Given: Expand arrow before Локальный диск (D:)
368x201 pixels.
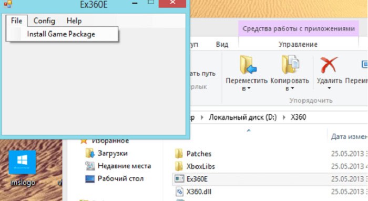Looking at the screenshot, I should pos(202,117).
